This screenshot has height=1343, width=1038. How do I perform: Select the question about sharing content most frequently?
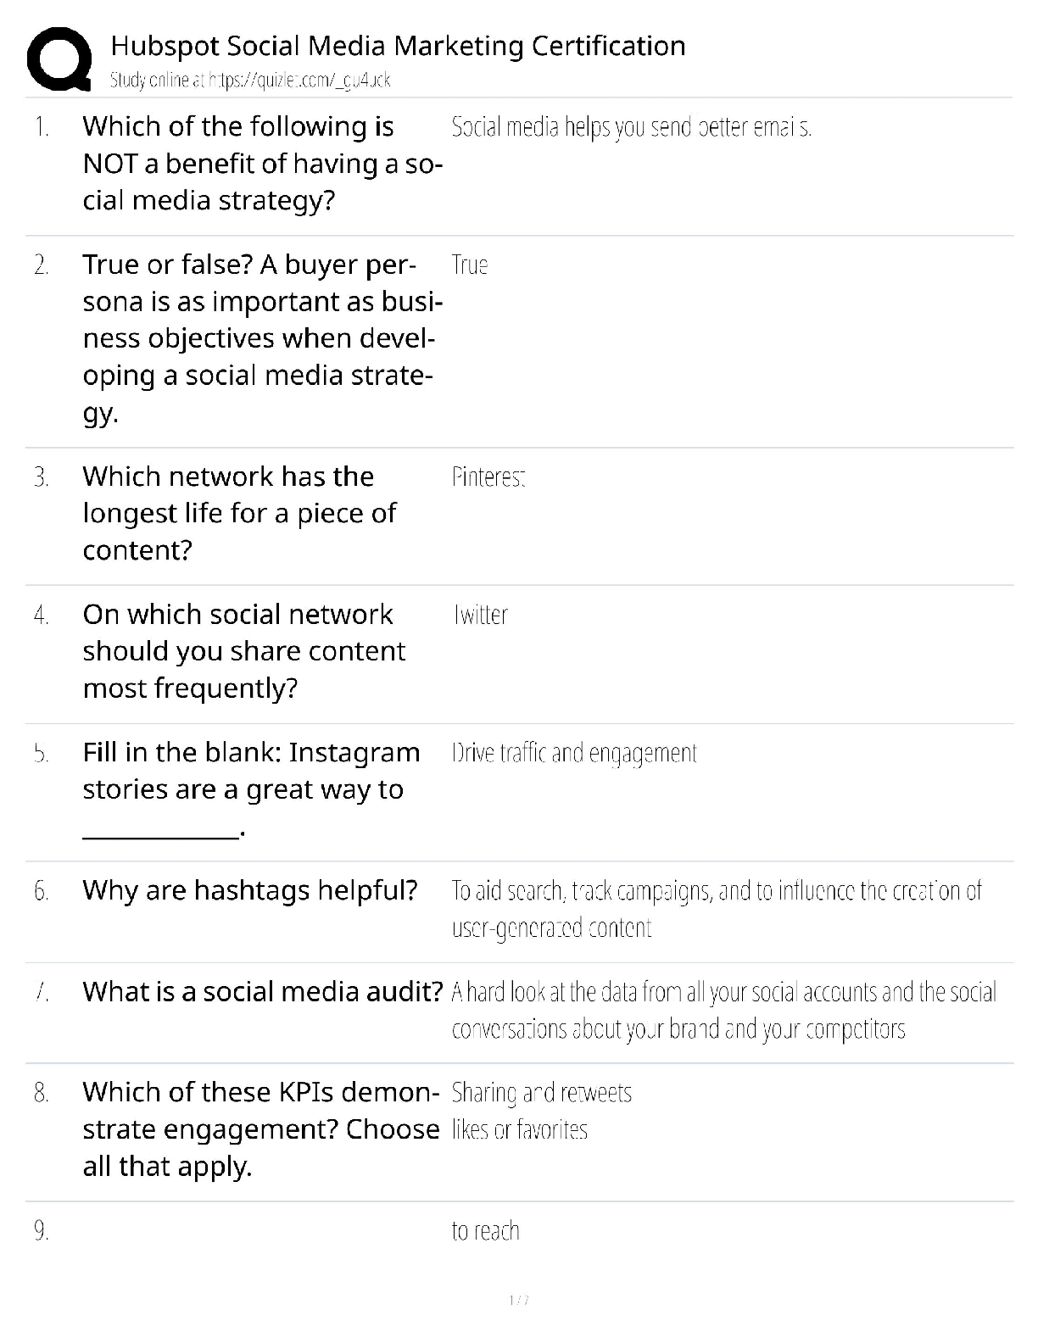click(243, 651)
